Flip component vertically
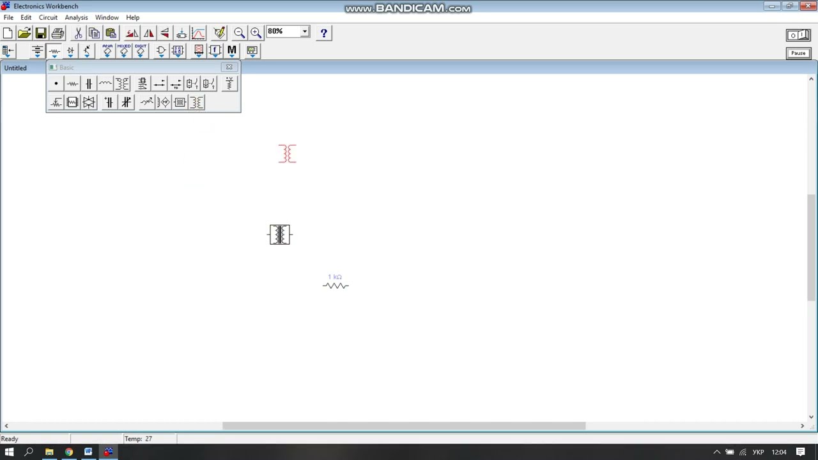Viewport: 818px width, 460px height. 165,33
